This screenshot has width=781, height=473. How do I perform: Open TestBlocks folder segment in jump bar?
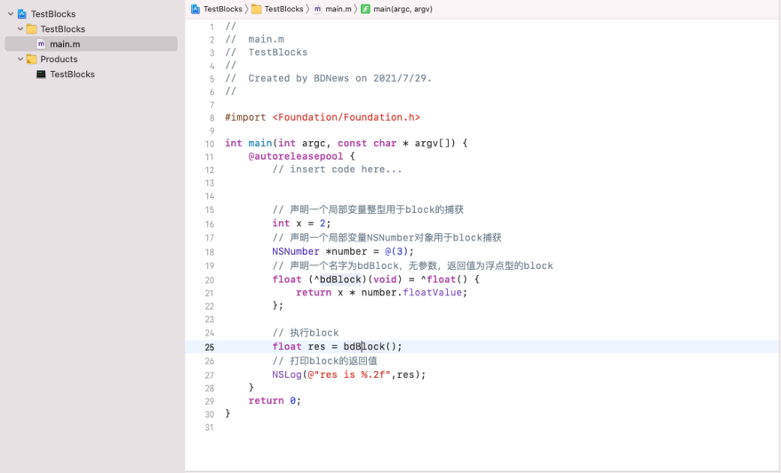tap(284, 9)
